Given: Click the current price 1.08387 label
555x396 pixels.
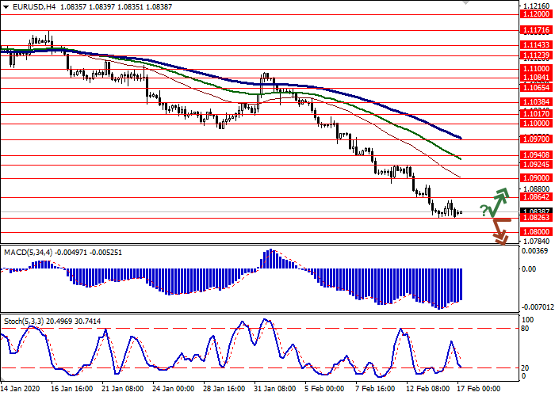Looking at the screenshot, I should (537, 211).
